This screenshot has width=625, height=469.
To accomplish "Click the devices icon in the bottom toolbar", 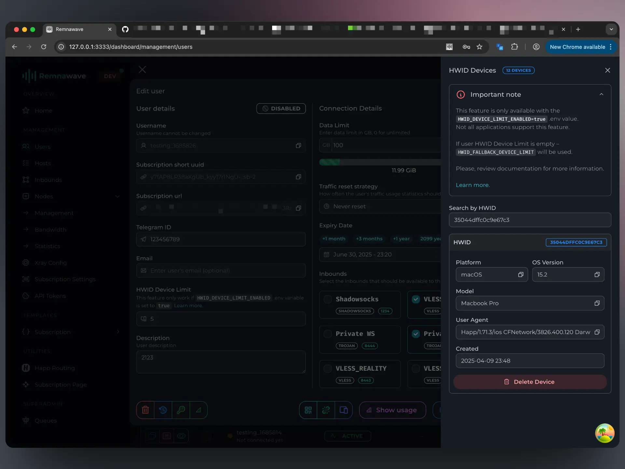I will 344,410.
